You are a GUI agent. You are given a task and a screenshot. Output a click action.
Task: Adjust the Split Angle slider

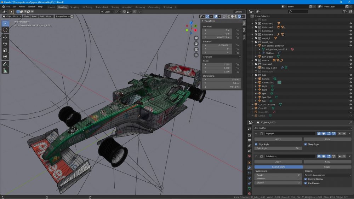click(x=278, y=148)
